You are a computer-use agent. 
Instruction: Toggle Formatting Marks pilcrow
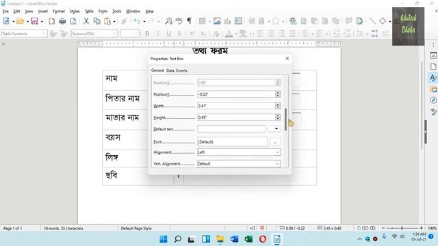pyautogui.click(x=190, y=21)
